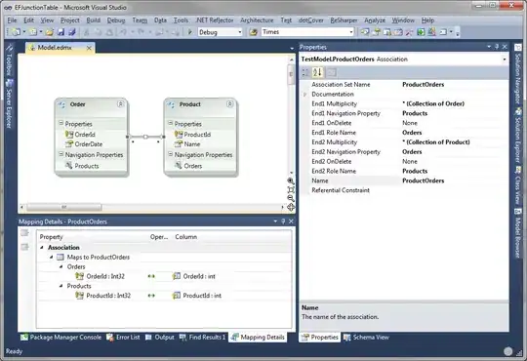Click the Save All toolbar icon

click(x=71, y=32)
